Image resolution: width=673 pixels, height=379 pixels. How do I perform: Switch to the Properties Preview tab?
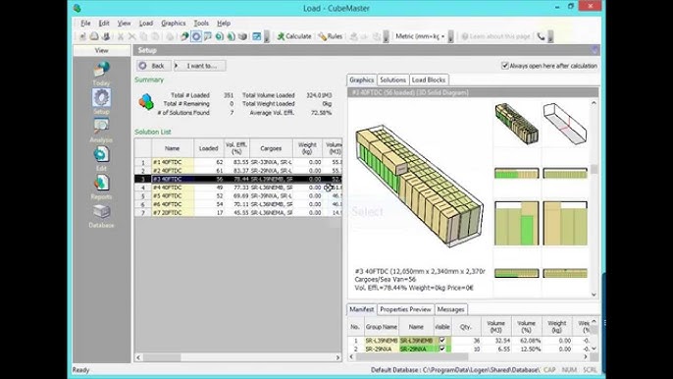click(x=405, y=309)
